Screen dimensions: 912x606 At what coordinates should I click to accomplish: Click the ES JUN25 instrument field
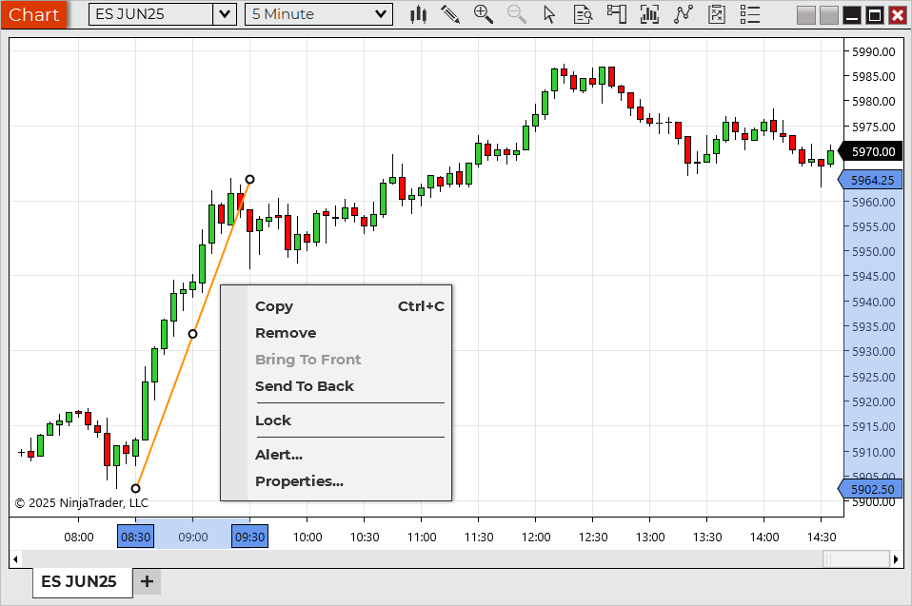click(x=150, y=14)
